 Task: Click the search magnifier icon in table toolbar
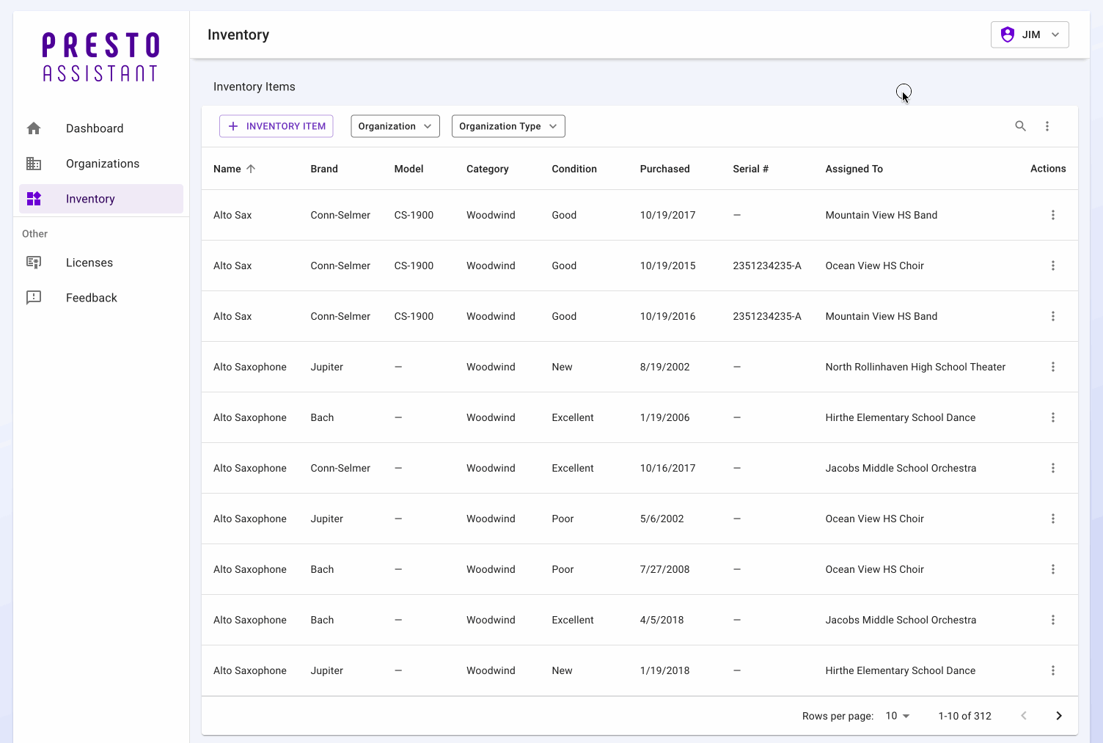[x=1020, y=126]
